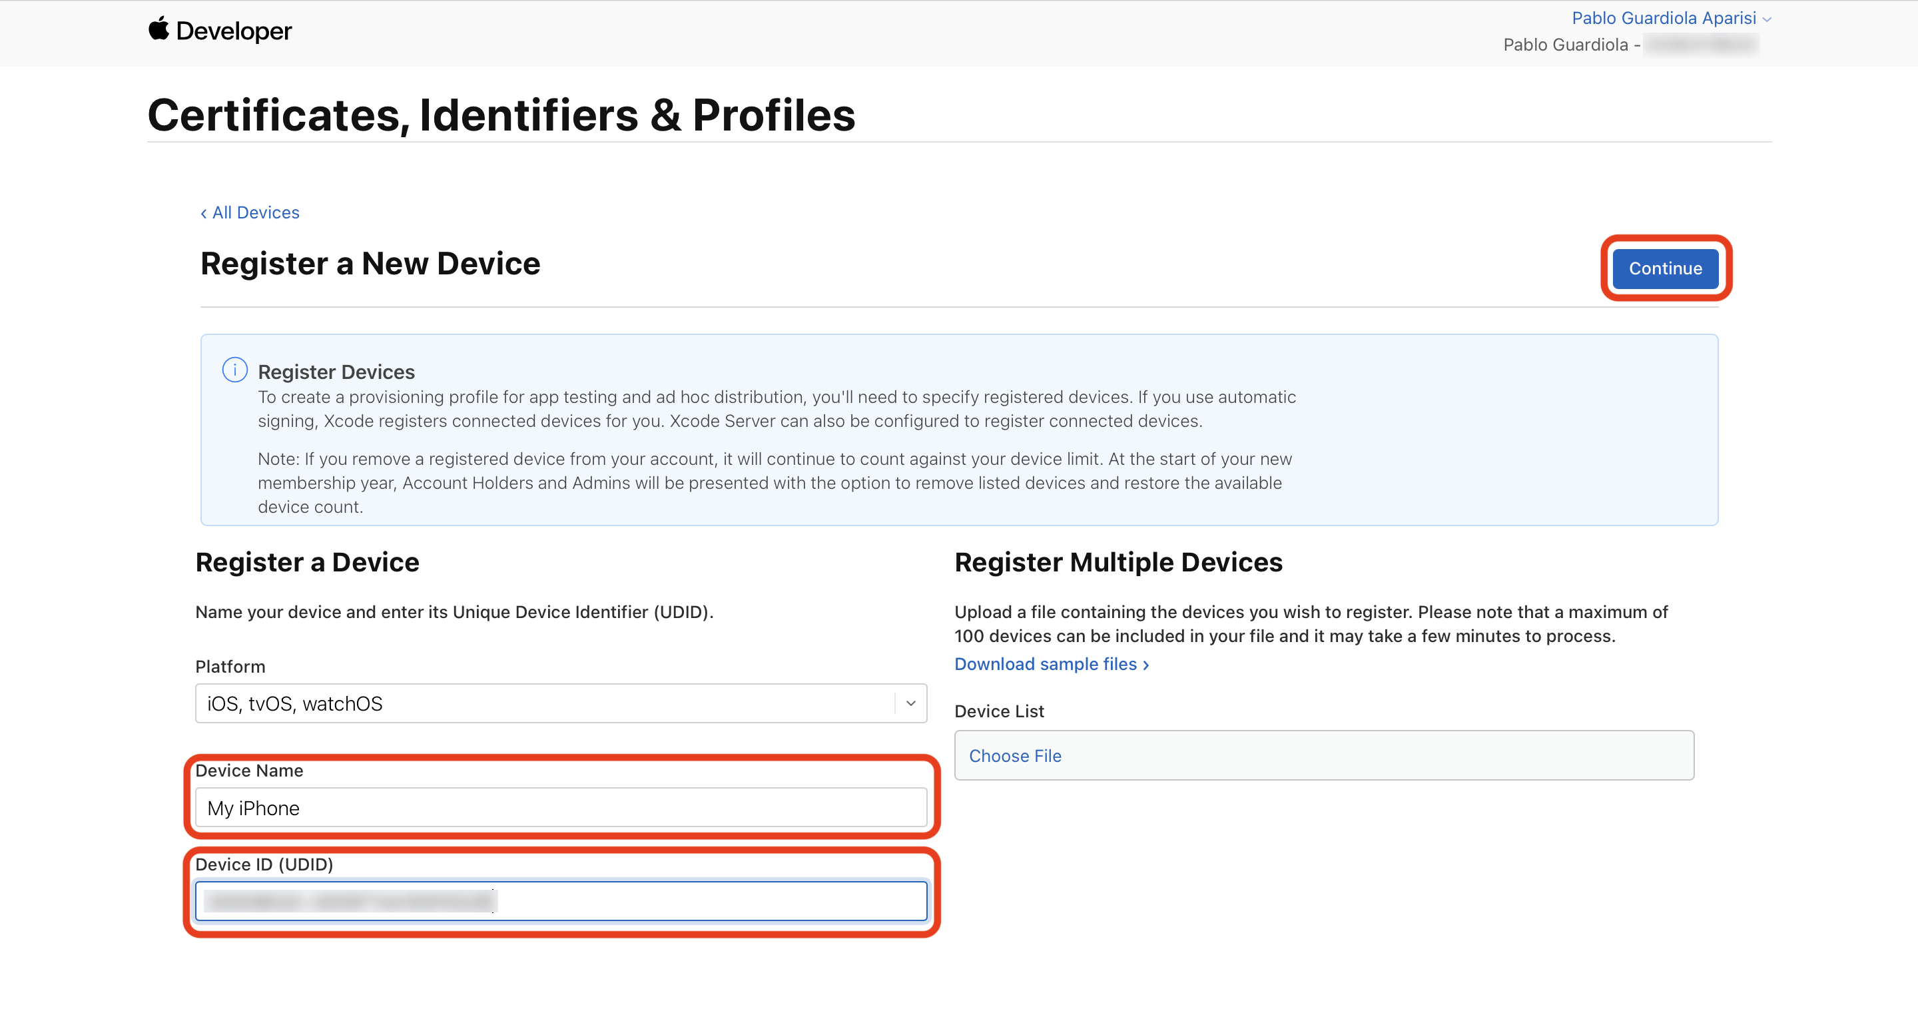Click Choose File for the device list
The image size is (1918, 1011).
click(1015, 756)
